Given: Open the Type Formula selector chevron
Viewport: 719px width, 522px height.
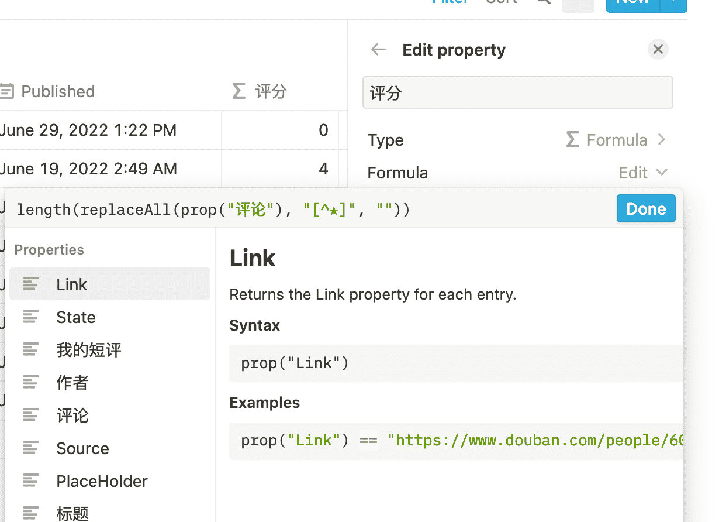Looking at the screenshot, I should [x=662, y=140].
